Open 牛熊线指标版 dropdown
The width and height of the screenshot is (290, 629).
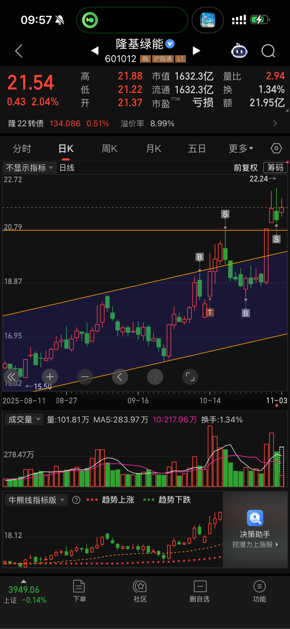[x=36, y=500]
